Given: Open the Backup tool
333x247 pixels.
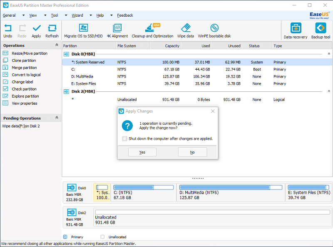Looking at the screenshot, I should (x=321, y=28).
